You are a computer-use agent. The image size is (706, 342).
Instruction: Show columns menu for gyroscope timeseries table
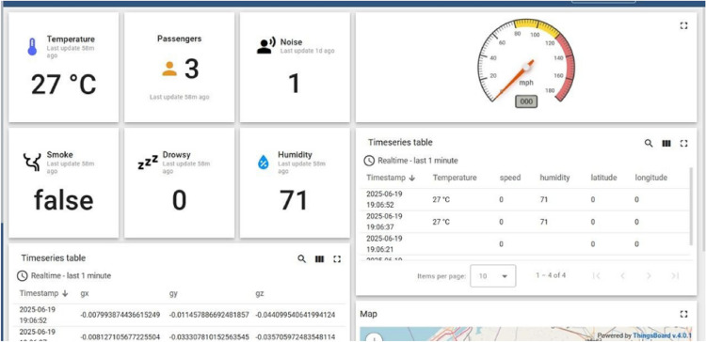tap(319, 259)
